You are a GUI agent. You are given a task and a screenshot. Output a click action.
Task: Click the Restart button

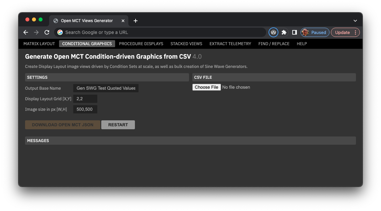click(x=118, y=125)
